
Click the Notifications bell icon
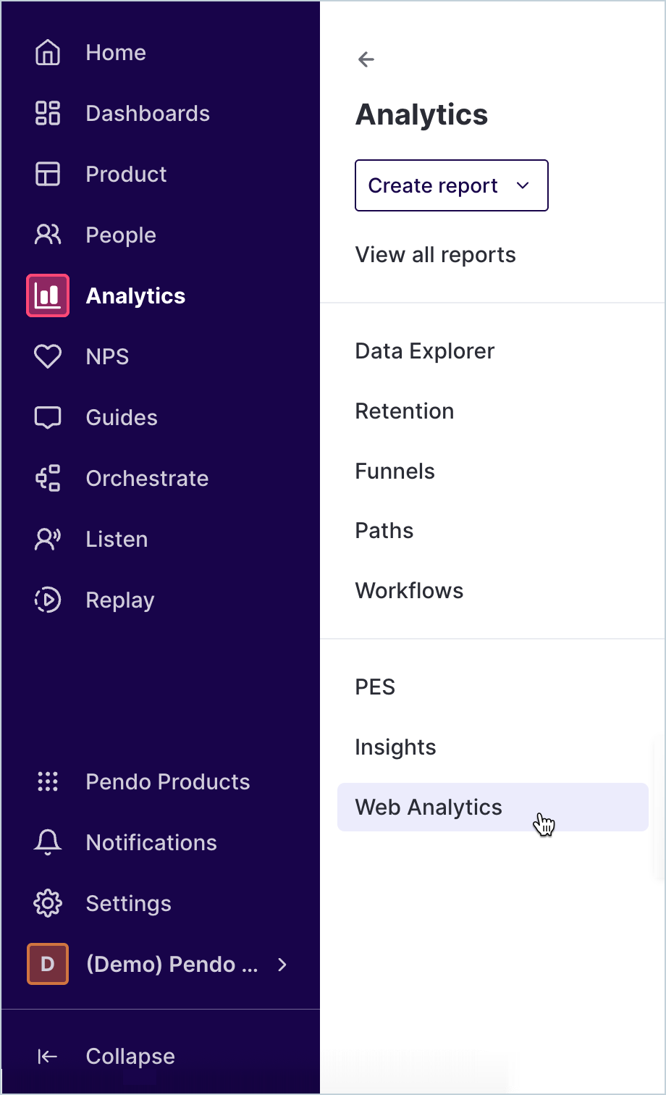(x=48, y=843)
